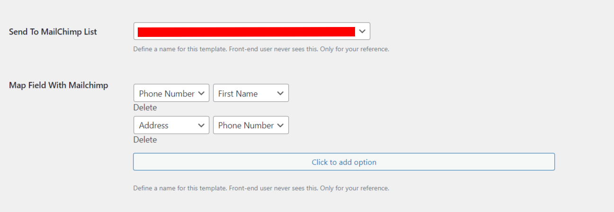Delete the Address to Phone Number mapping

145,140
